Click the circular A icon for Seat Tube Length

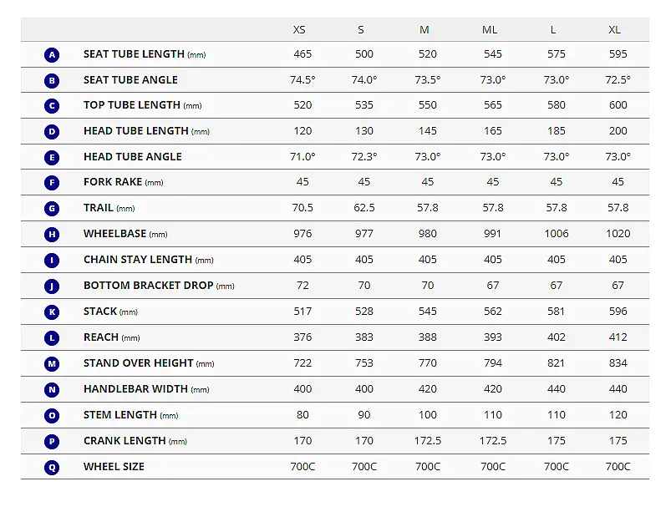point(52,55)
